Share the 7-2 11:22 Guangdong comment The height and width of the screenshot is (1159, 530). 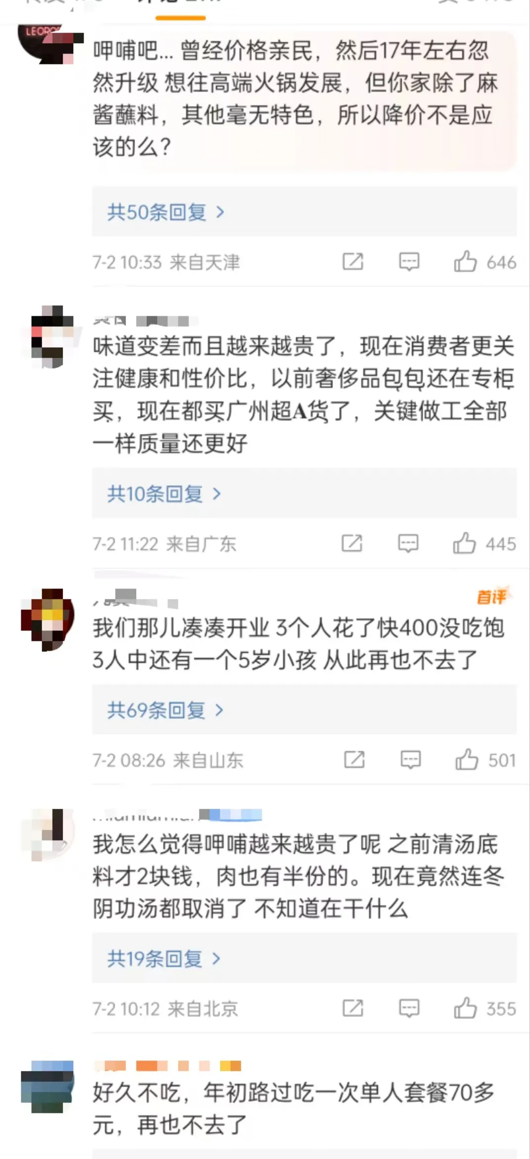[352, 543]
